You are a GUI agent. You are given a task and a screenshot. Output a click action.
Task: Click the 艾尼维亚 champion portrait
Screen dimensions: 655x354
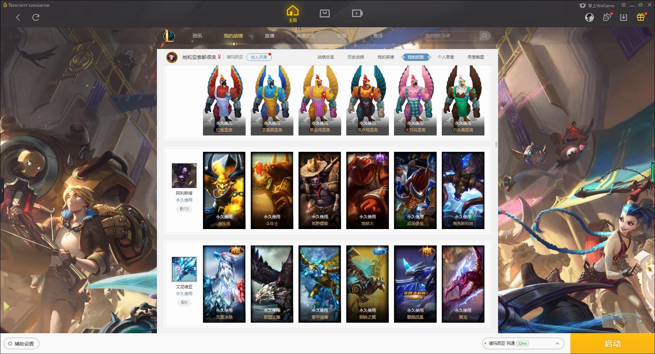[x=184, y=269]
